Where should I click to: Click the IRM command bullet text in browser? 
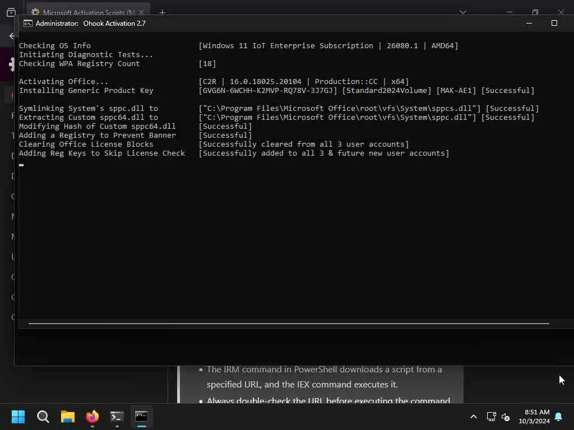click(324, 377)
